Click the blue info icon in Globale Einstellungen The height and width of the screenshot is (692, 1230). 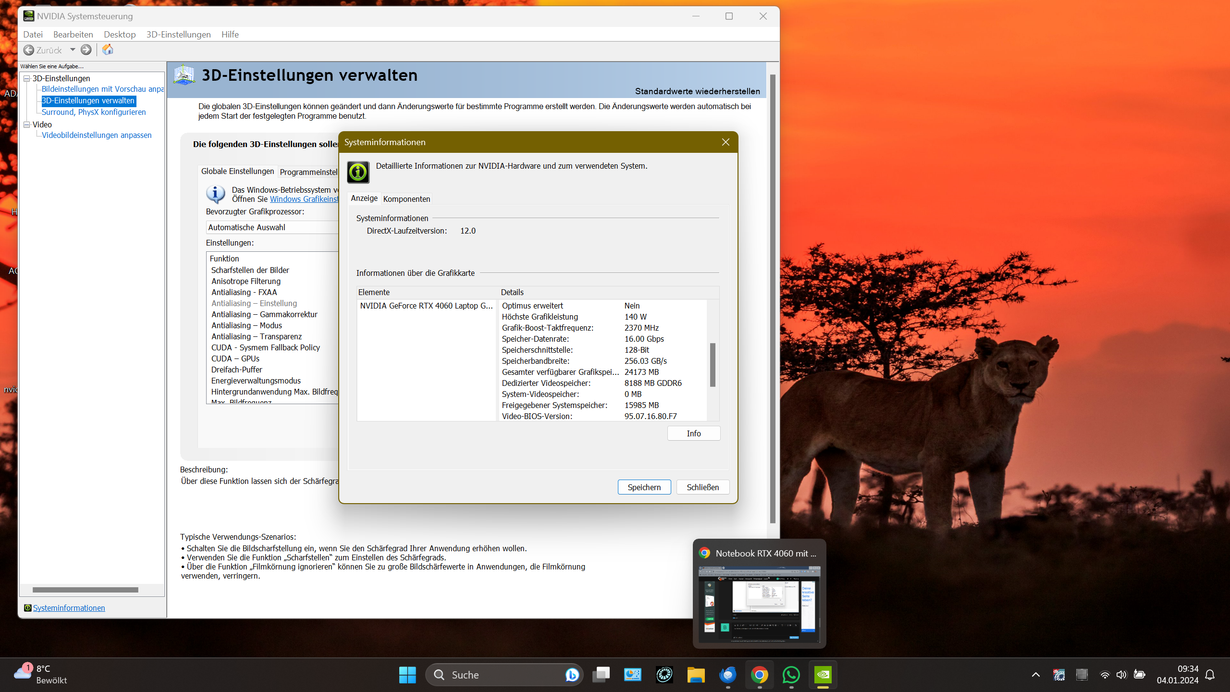coord(216,194)
